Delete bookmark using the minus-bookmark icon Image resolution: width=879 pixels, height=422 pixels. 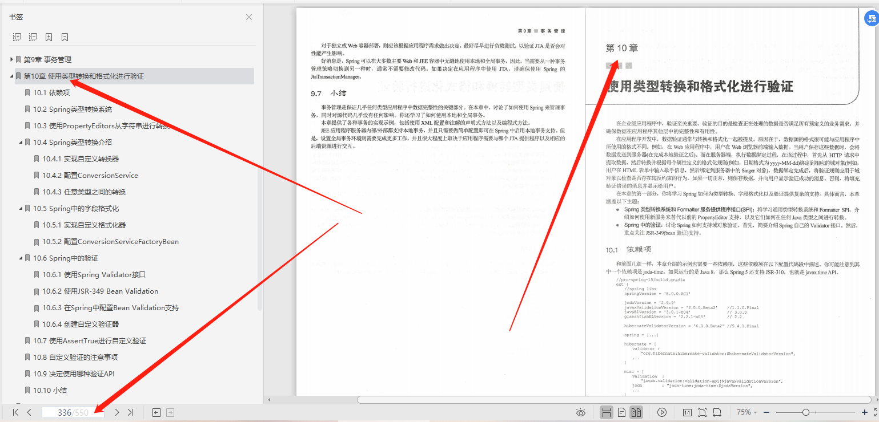65,37
